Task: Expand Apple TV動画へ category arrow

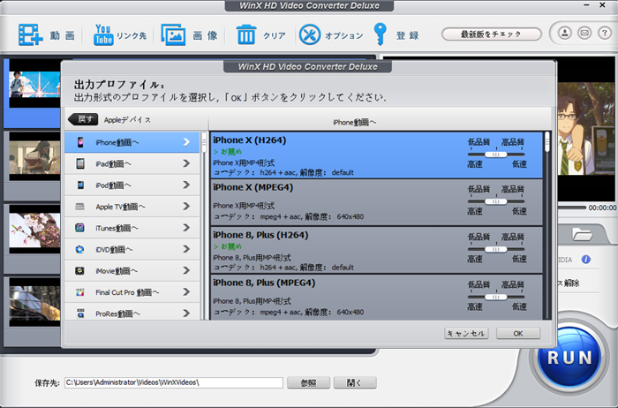Action: click(186, 206)
